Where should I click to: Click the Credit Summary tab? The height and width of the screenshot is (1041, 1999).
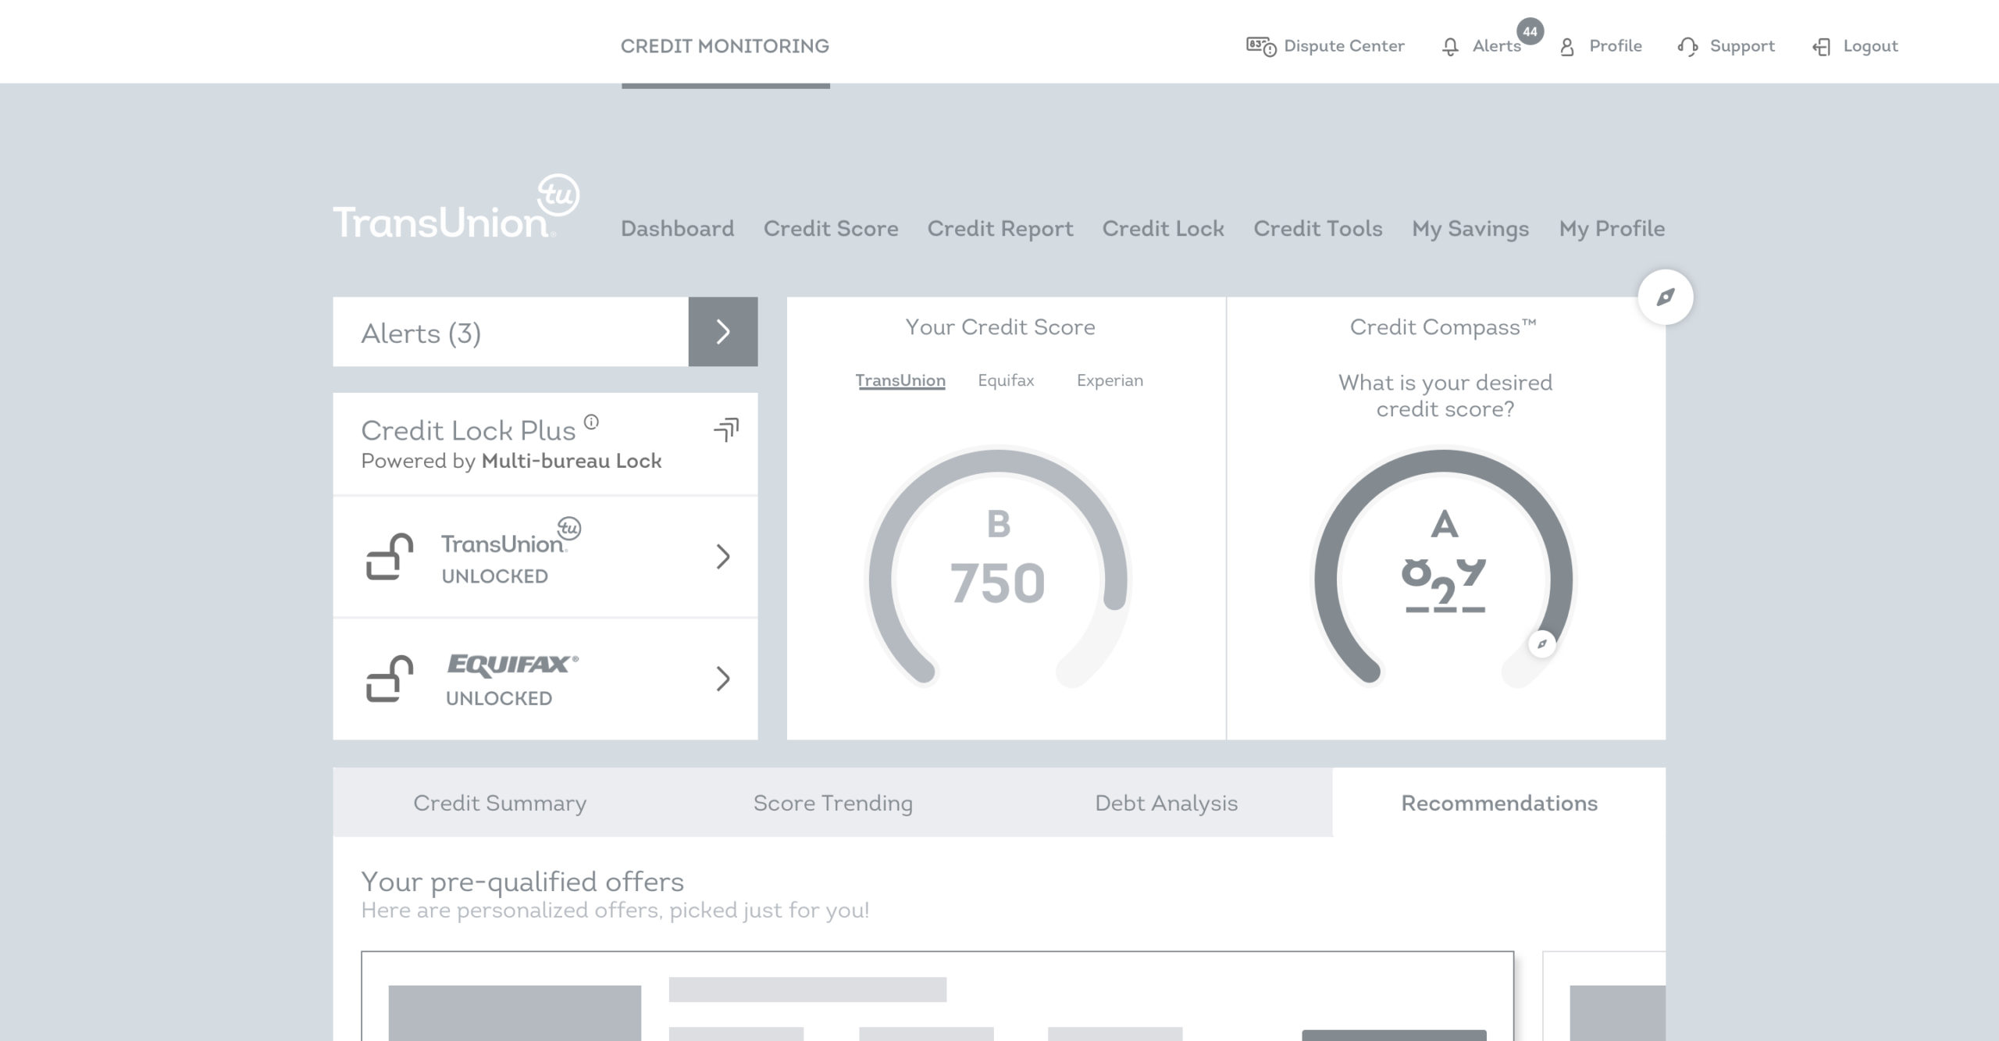pos(500,803)
